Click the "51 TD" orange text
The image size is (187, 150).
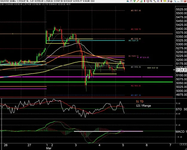pyautogui.click(x=140, y=101)
